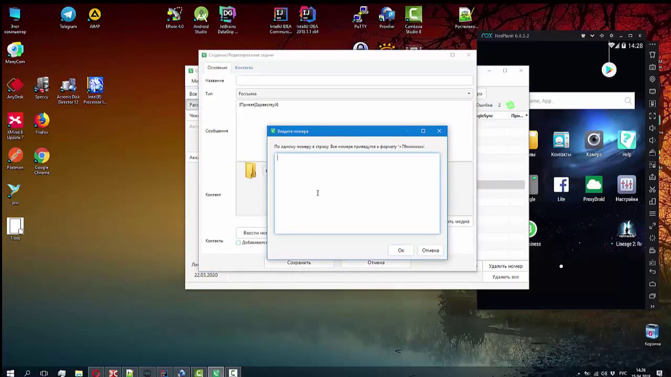Open the Play Store icon in NoxPlayer
The width and height of the screenshot is (671, 377).
pyautogui.click(x=609, y=70)
